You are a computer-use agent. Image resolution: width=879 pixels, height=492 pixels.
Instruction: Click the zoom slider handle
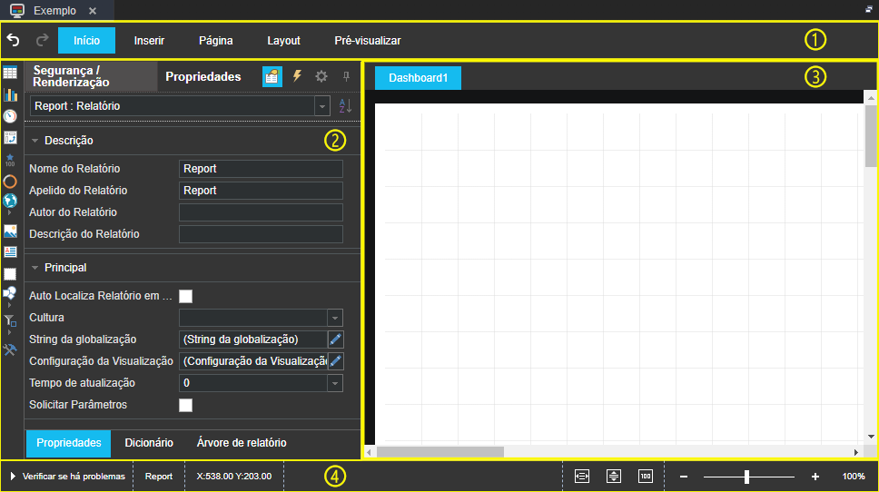pos(746,477)
